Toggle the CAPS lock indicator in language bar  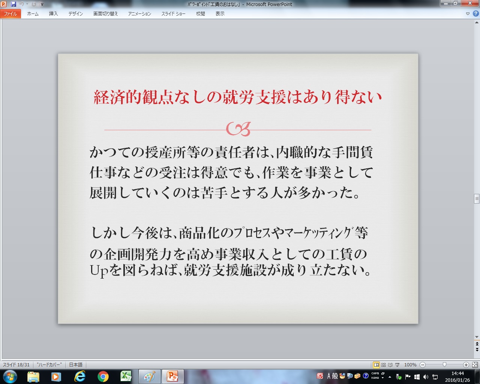pos(375,373)
